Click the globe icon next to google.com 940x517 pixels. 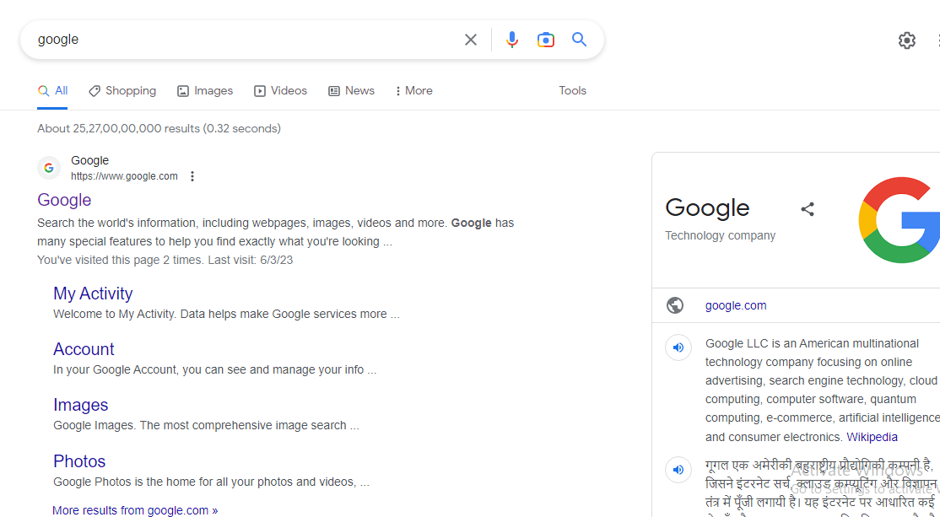(675, 305)
